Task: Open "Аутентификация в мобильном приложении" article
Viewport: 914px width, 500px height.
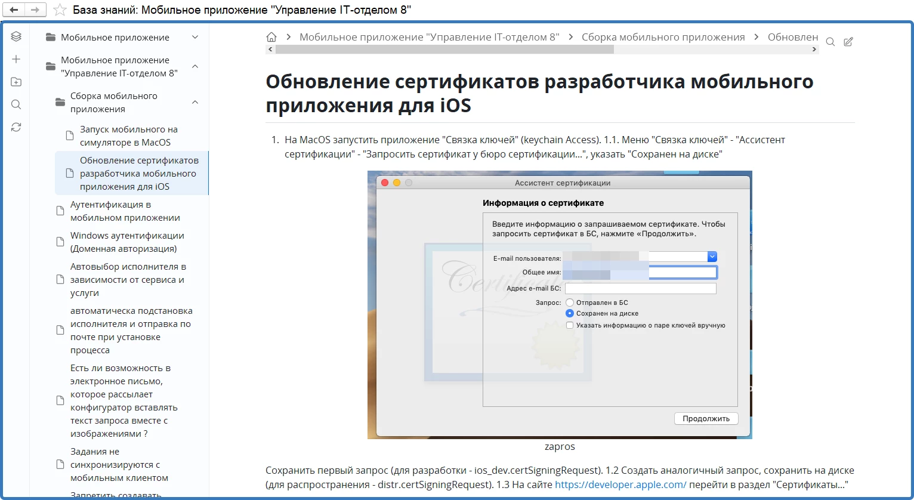Action: click(x=125, y=211)
